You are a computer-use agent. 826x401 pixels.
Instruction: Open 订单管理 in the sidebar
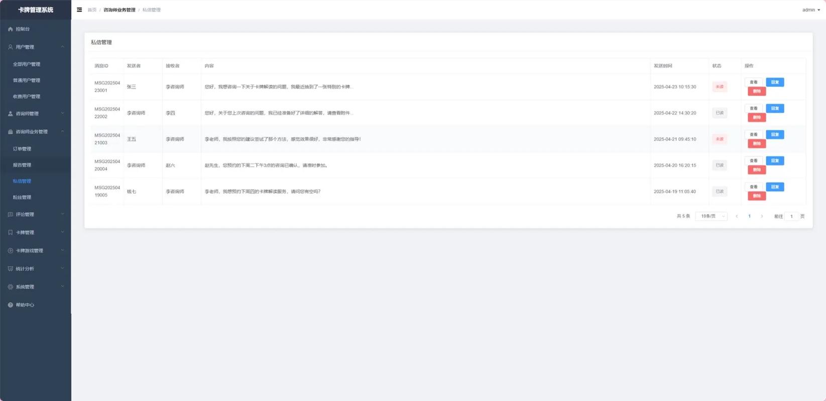click(22, 149)
